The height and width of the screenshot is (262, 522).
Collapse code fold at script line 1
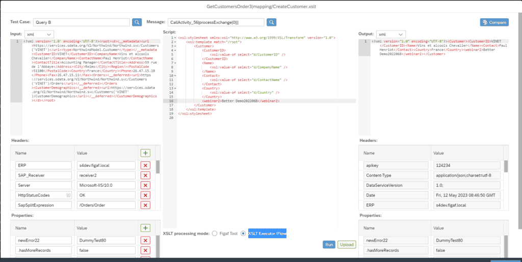[174, 38]
